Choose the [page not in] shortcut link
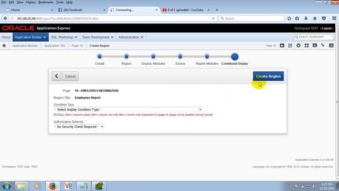Viewport: 339px width, 191px height. [177, 115]
